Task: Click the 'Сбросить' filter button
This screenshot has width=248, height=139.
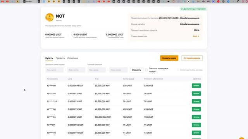Action: [x=136, y=70]
